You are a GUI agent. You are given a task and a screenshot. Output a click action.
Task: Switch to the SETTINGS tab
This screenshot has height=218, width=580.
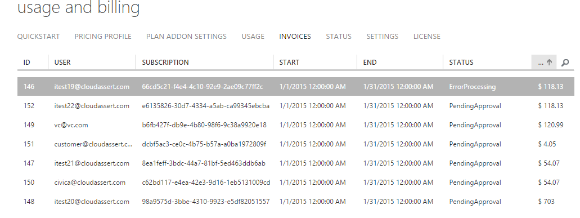point(382,36)
